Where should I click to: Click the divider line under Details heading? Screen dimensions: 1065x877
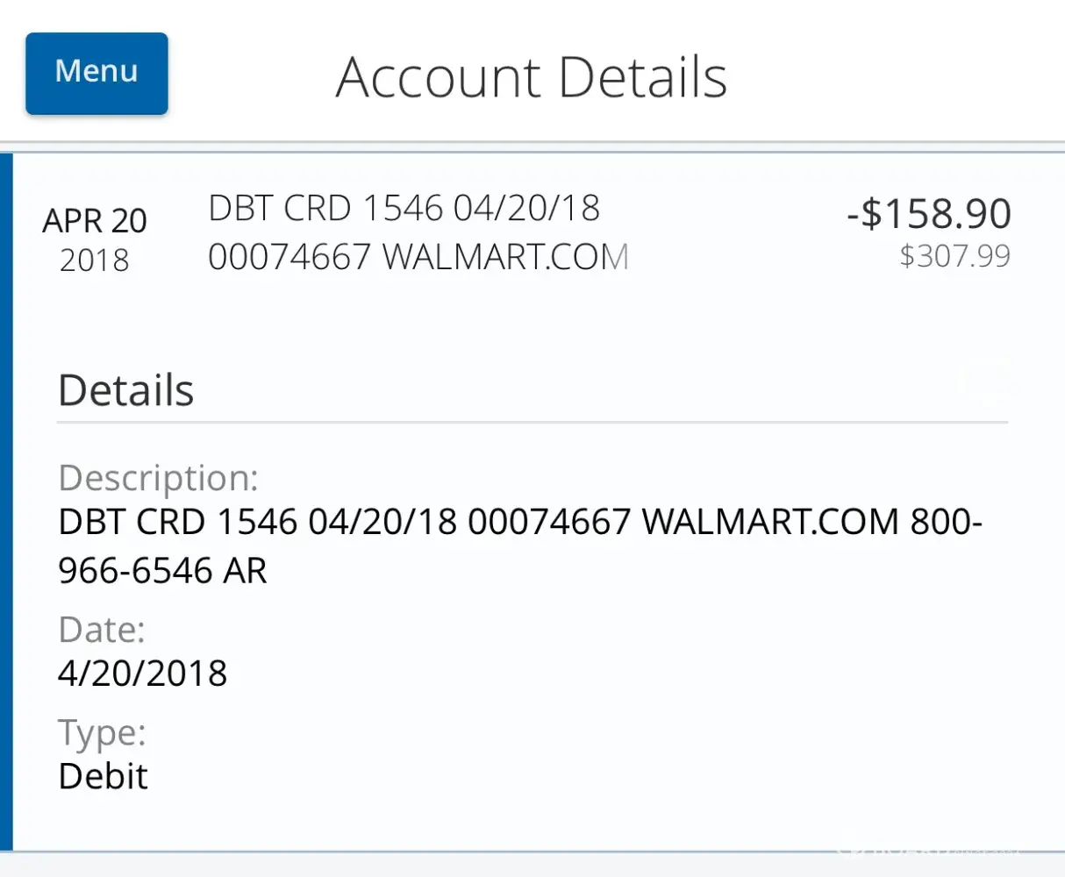[x=532, y=423]
